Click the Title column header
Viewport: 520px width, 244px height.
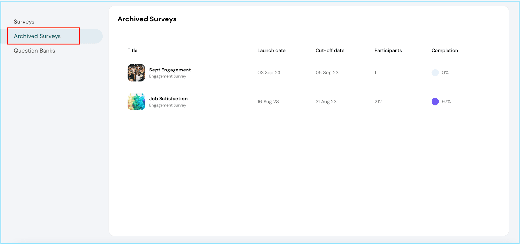tap(133, 50)
